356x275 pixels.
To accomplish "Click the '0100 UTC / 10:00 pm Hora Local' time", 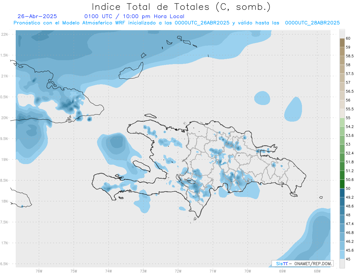I will pos(134,17).
